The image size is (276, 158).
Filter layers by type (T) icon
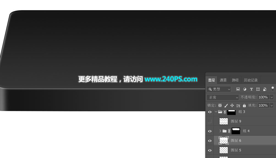click(251, 89)
